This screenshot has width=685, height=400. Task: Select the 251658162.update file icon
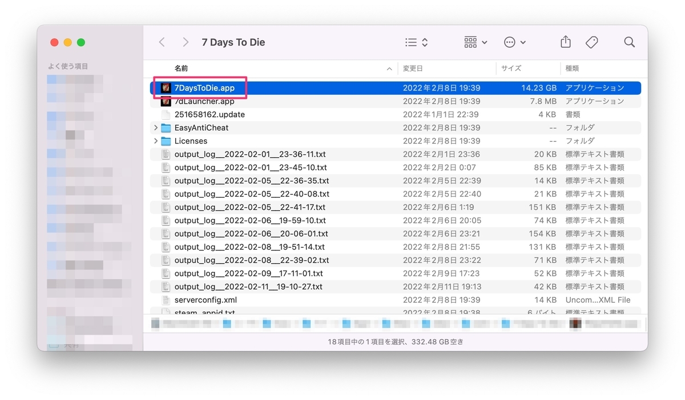coord(166,115)
